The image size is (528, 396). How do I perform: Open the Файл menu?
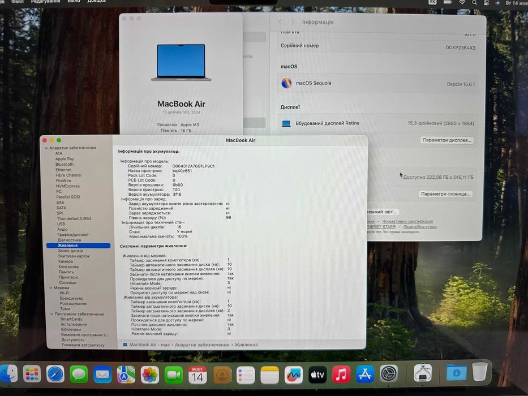pos(17,2)
